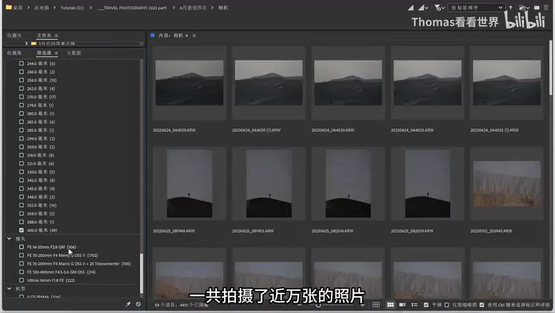Check the 270.0 毫米 (17) filter
Viewport: 555px width, 313px height.
(x=21, y=97)
